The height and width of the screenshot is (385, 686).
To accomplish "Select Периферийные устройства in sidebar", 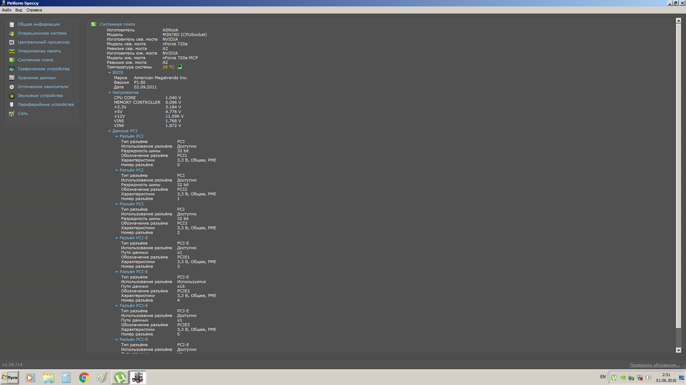I will point(46,104).
